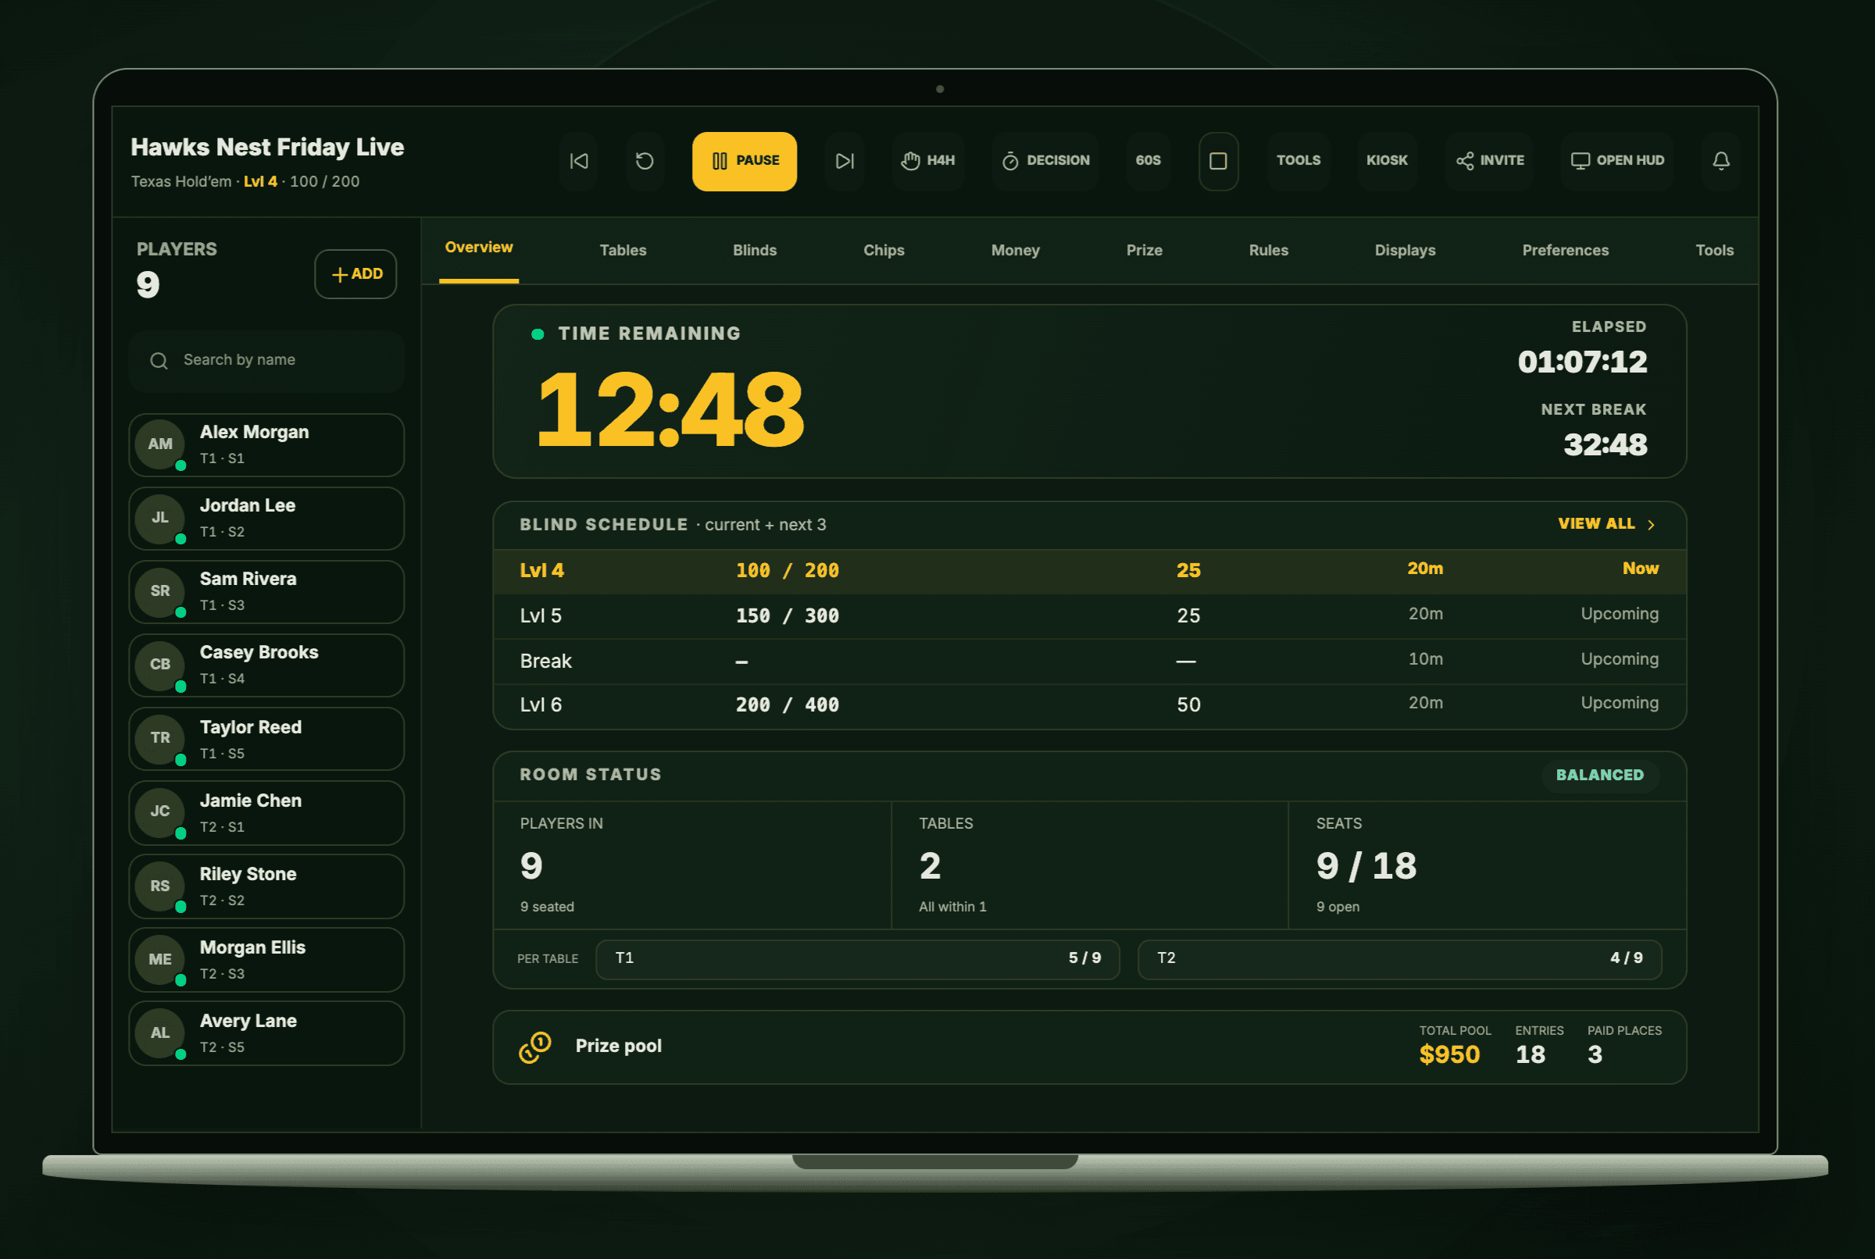Select player Jamie Chen
The height and width of the screenshot is (1259, 1875).
click(266, 813)
